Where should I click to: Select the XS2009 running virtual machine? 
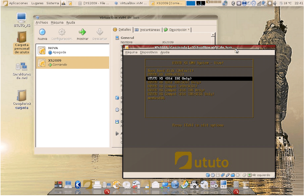[72, 62]
